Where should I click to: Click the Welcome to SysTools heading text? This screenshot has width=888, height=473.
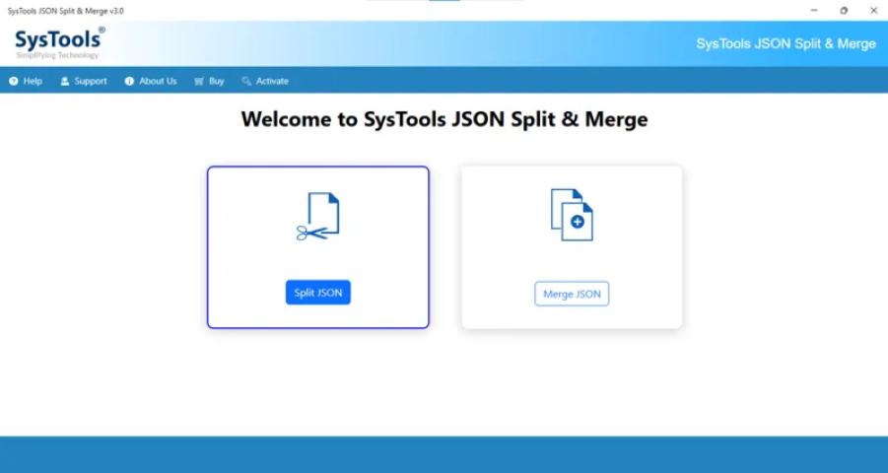444,120
